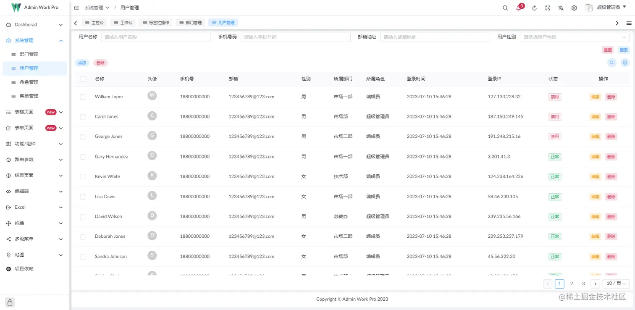Open 系统管理 breadcrumb dropdown
The height and width of the screenshot is (310, 635).
pyautogui.click(x=97, y=8)
